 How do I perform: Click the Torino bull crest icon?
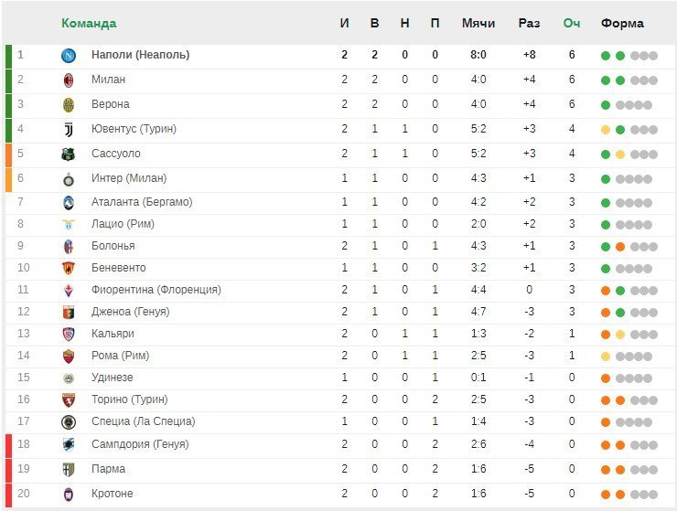click(69, 400)
